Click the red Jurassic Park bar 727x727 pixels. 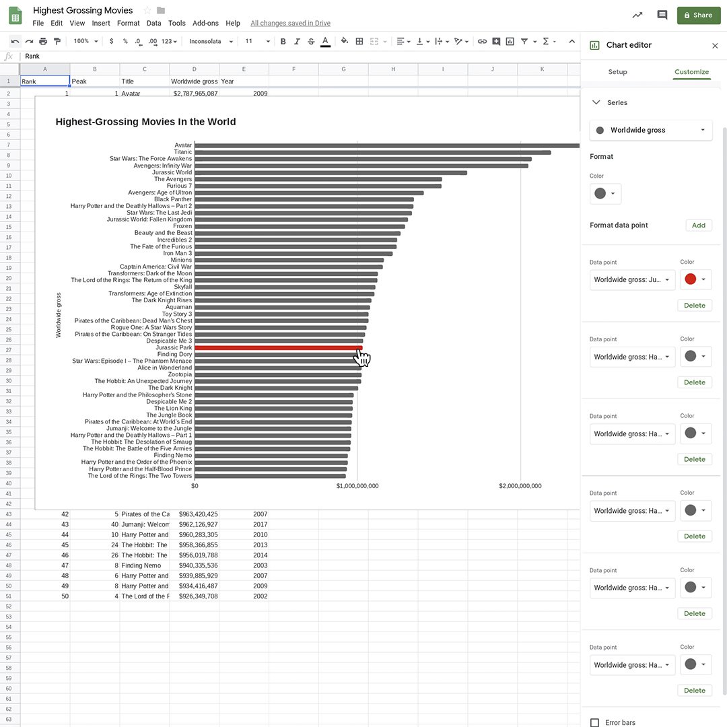point(278,348)
